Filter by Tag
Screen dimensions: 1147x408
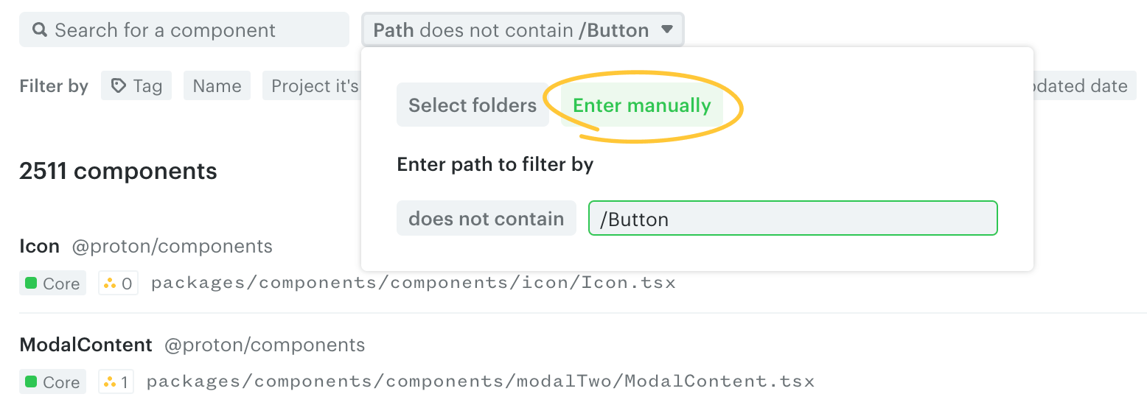pos(137,86)
